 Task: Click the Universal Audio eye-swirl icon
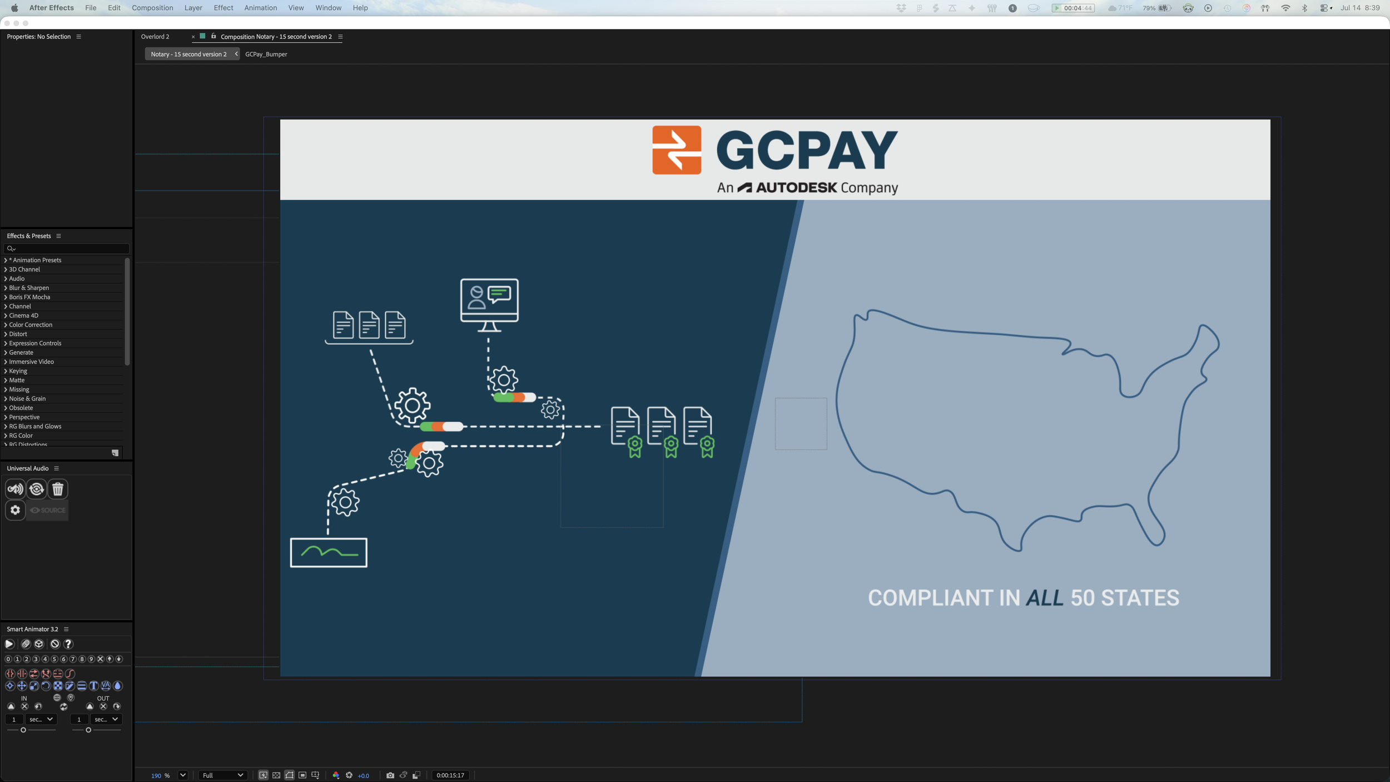pyautogui.click(x=37, y=489)
